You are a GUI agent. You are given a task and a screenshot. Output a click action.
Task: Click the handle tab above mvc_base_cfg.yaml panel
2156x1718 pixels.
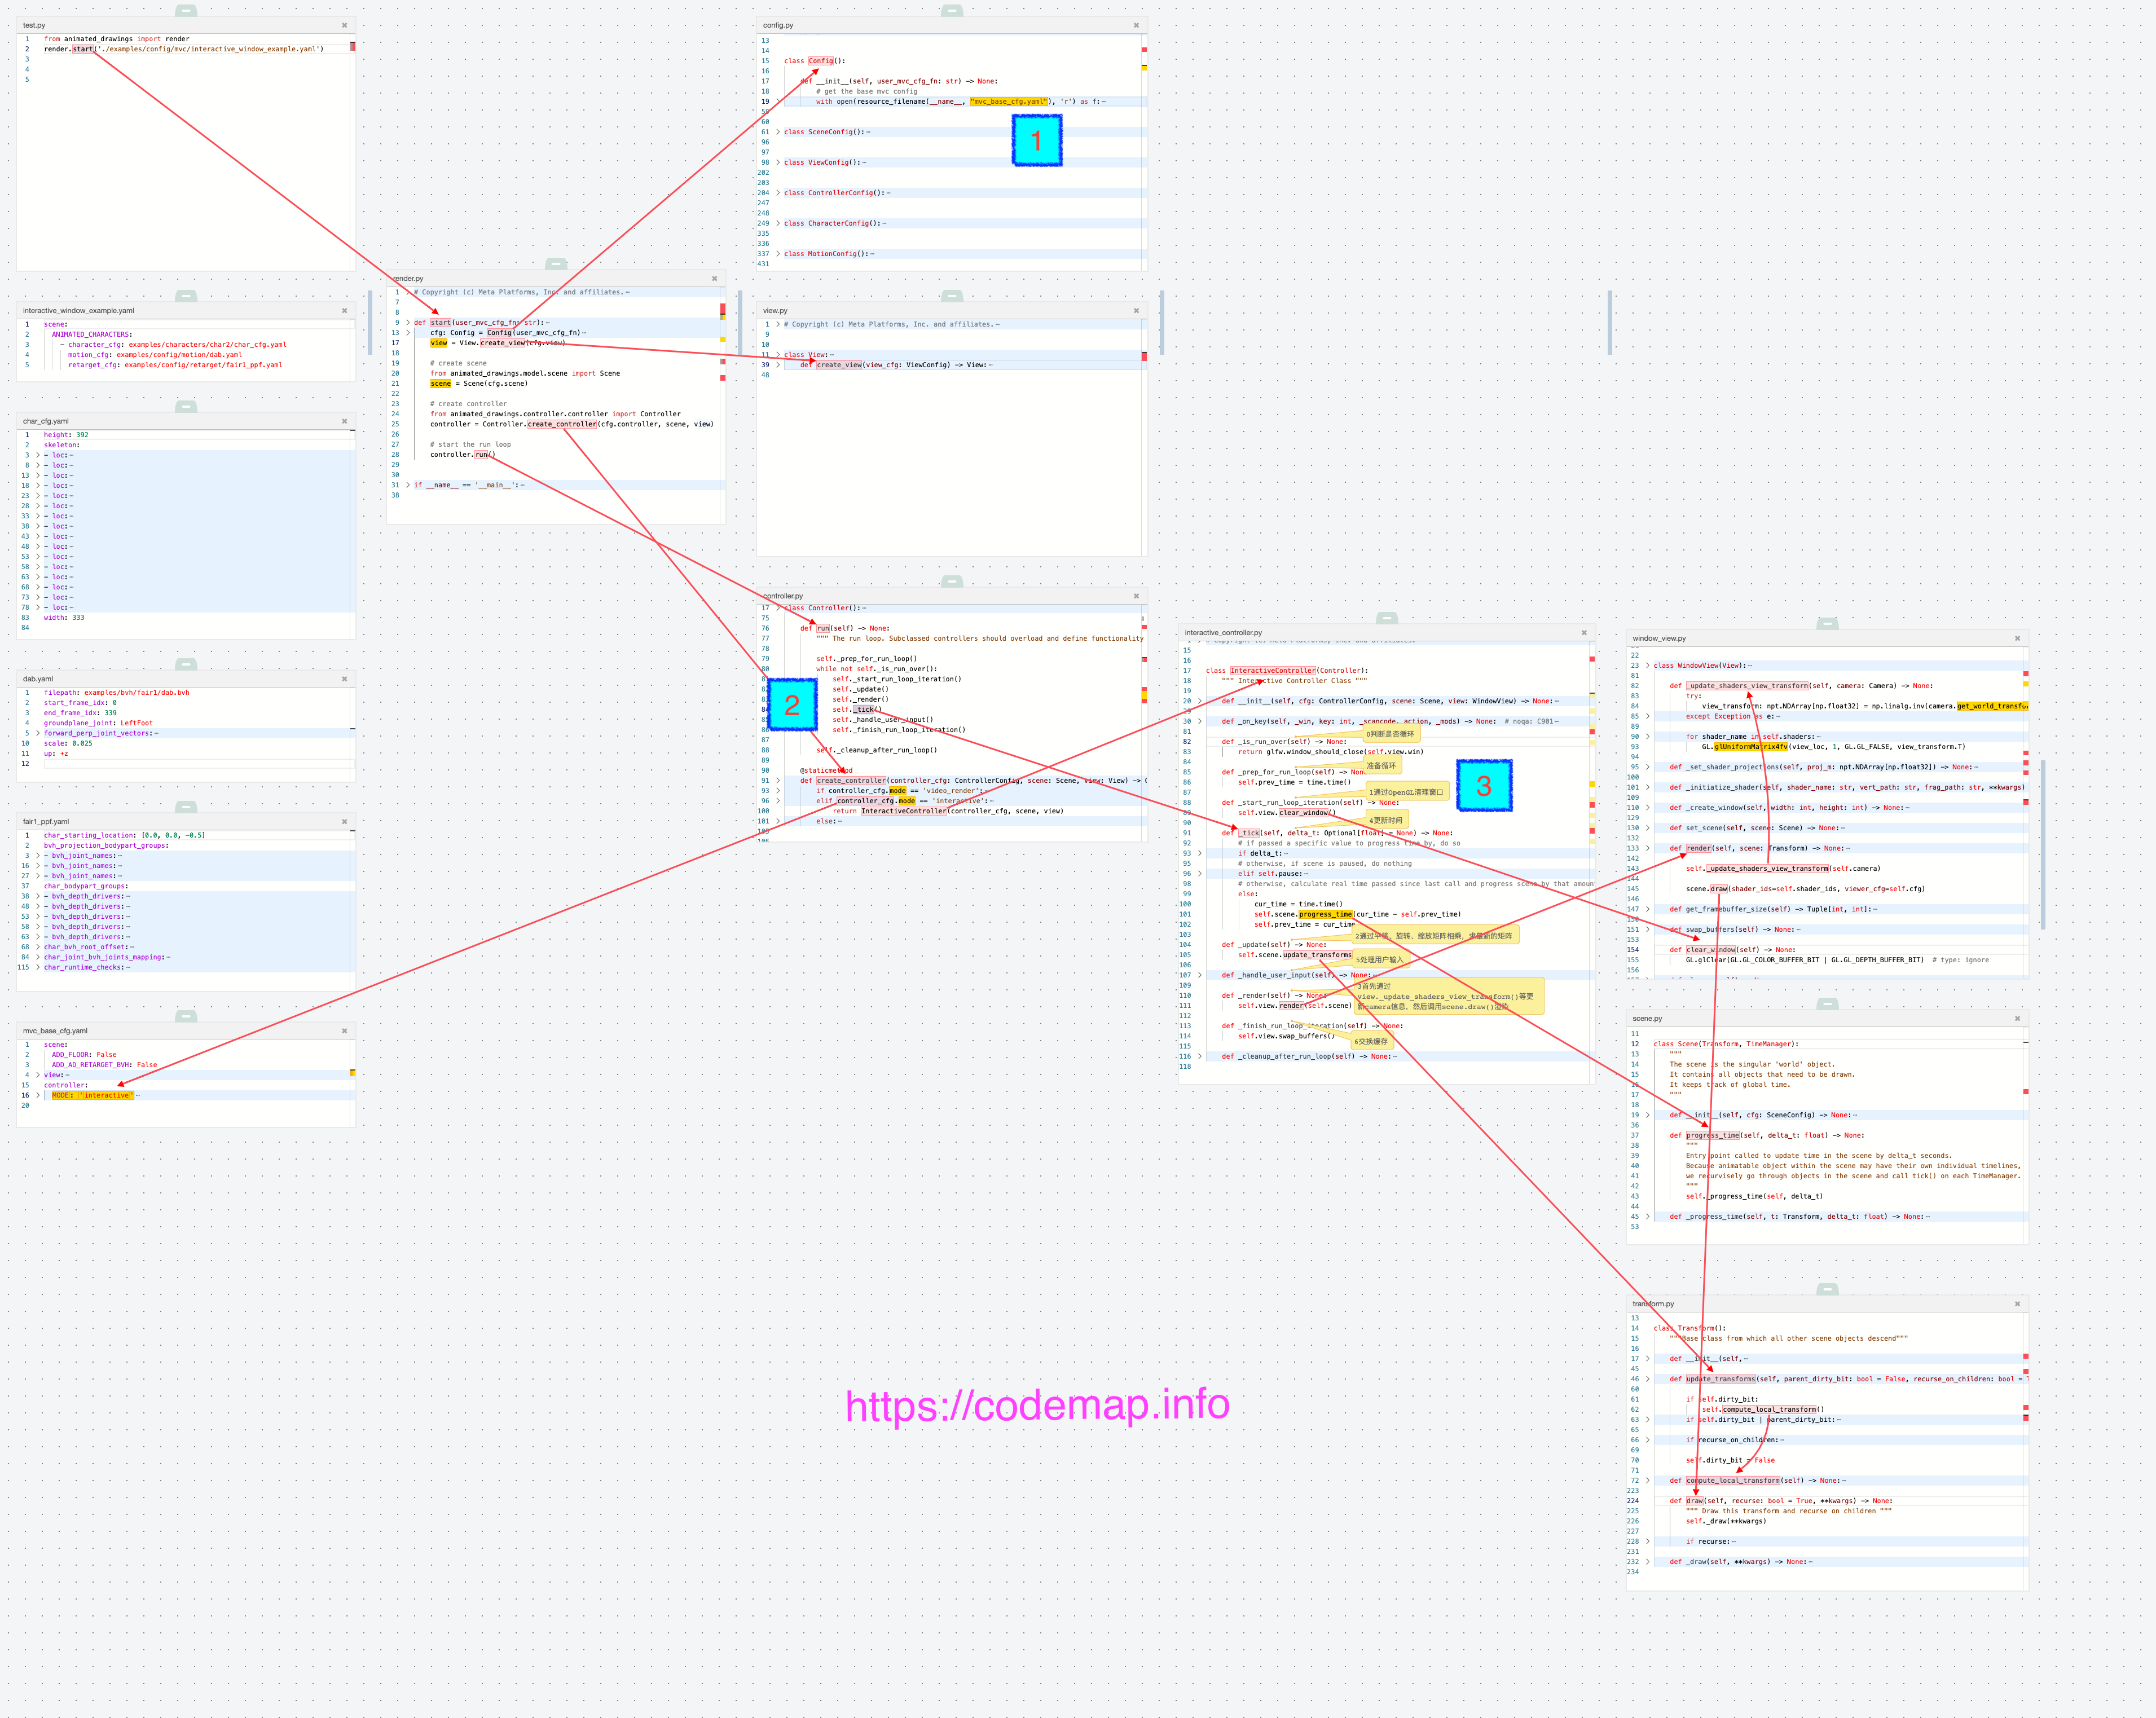point(186,1016)
